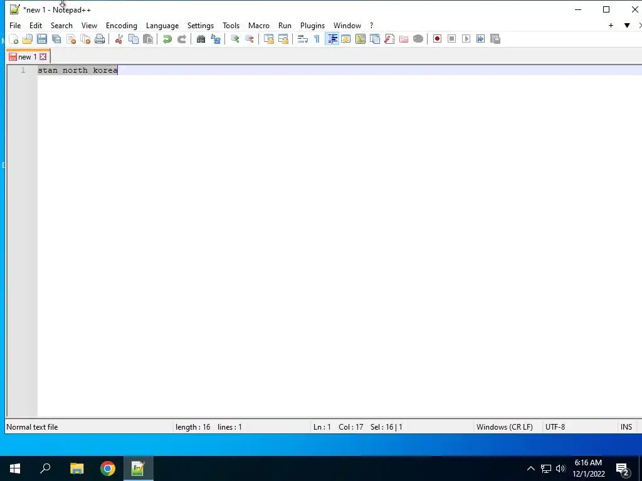Save the current file with floppy icon
Screen dimensions: 642x481
pyautogui.click(x=42, y=39)
